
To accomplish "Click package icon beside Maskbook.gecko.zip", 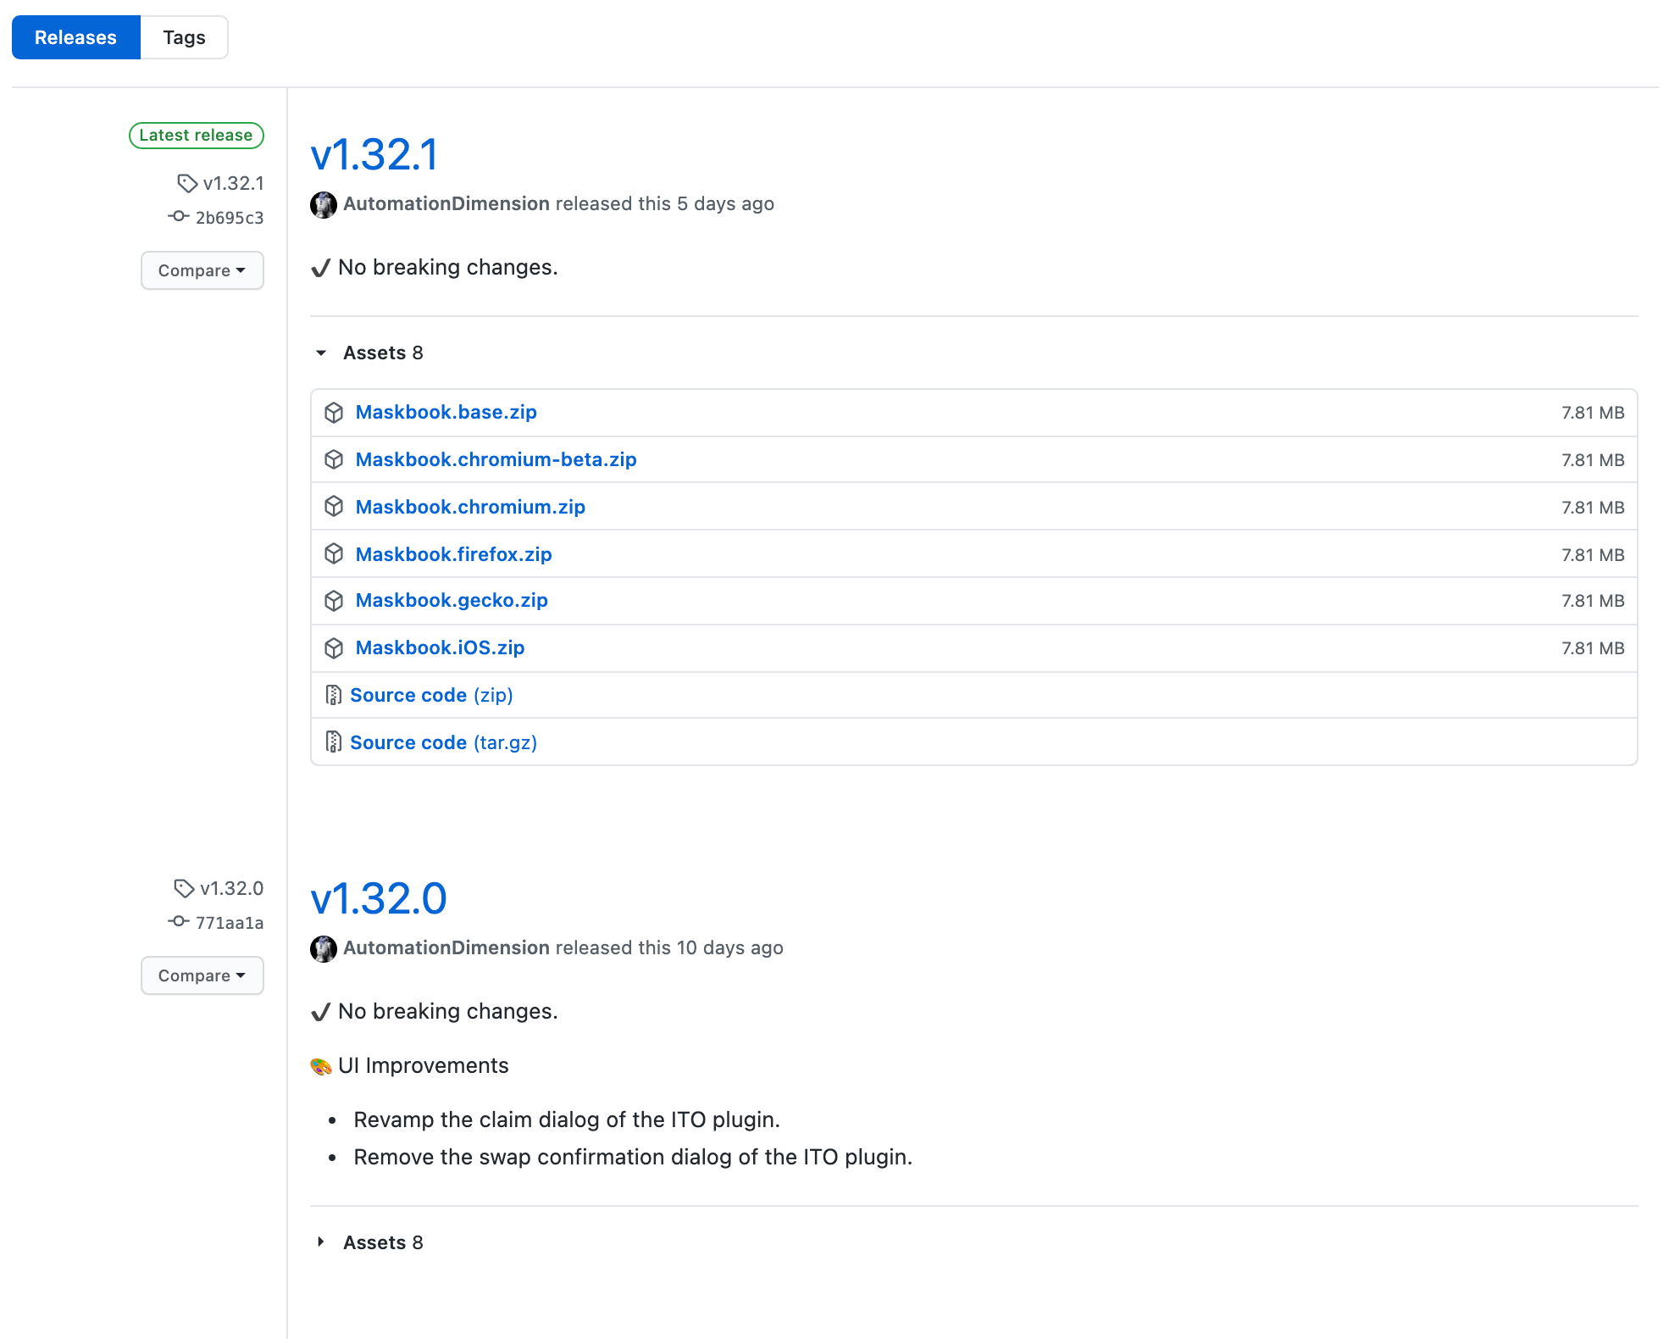I will [x=334, y=601].
